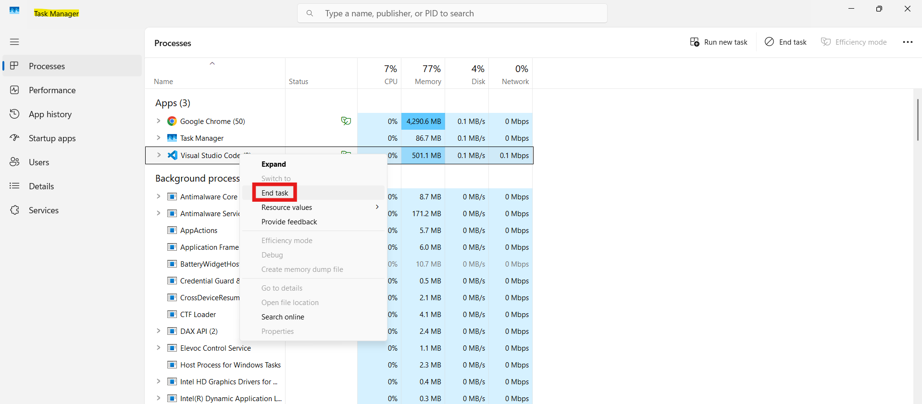Click the process list vertical scrollbar
The height and width of the screenshot is (404, 922).
pyautogui.click(x=917, y=120)
